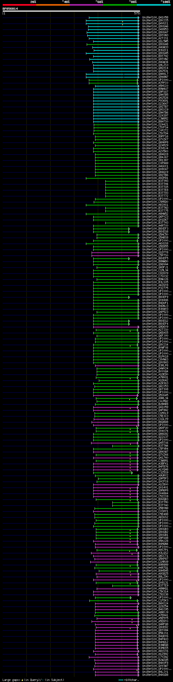Click the label UniRef100_B9H5H5
Screen dimensions: 173x682
click(x=155, y=571)
